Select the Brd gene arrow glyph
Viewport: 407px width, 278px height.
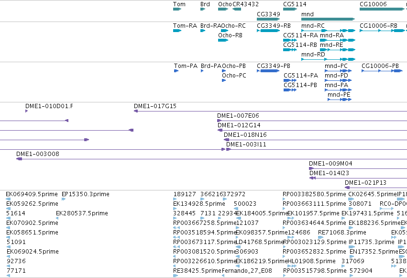[x=203, y=10]
